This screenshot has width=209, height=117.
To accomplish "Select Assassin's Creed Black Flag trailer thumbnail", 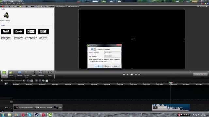I will point(6,32).
